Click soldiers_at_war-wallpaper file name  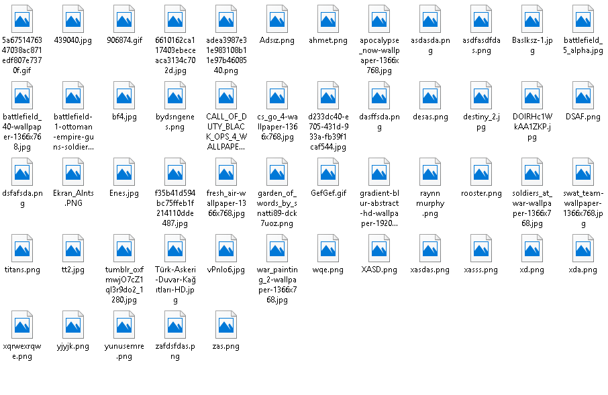532,208
